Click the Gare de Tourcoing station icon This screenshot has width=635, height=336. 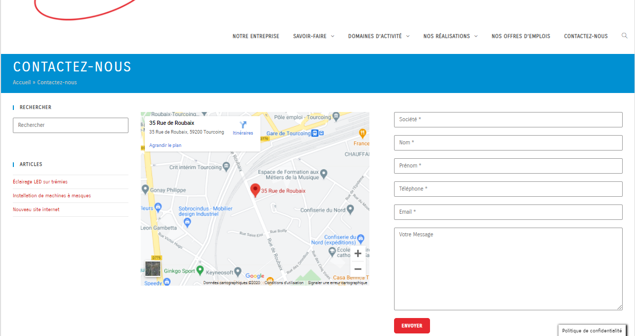[314, 133]
